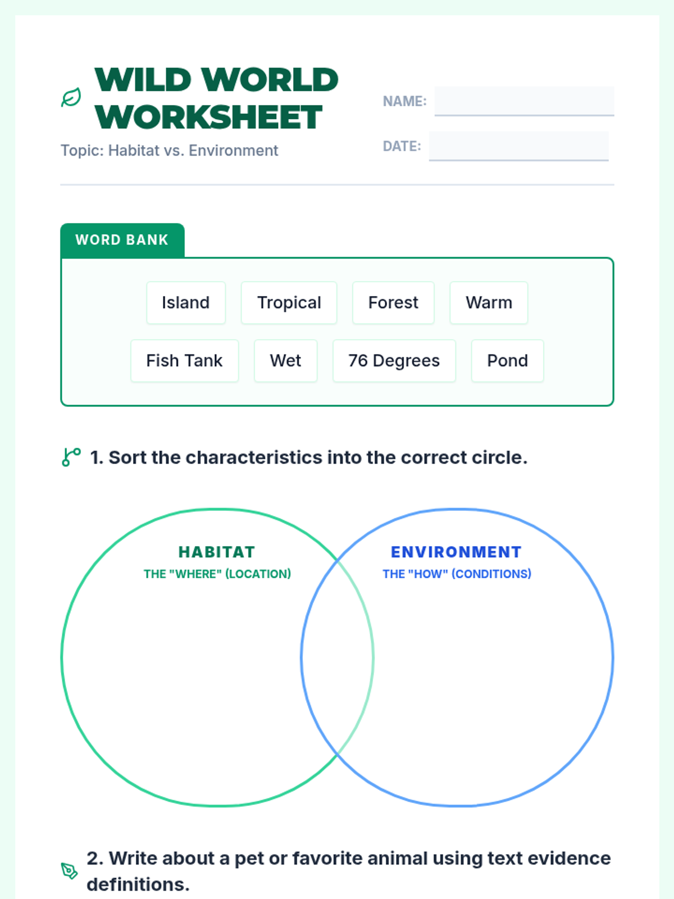Click the Warm word chip

(488, 303)
